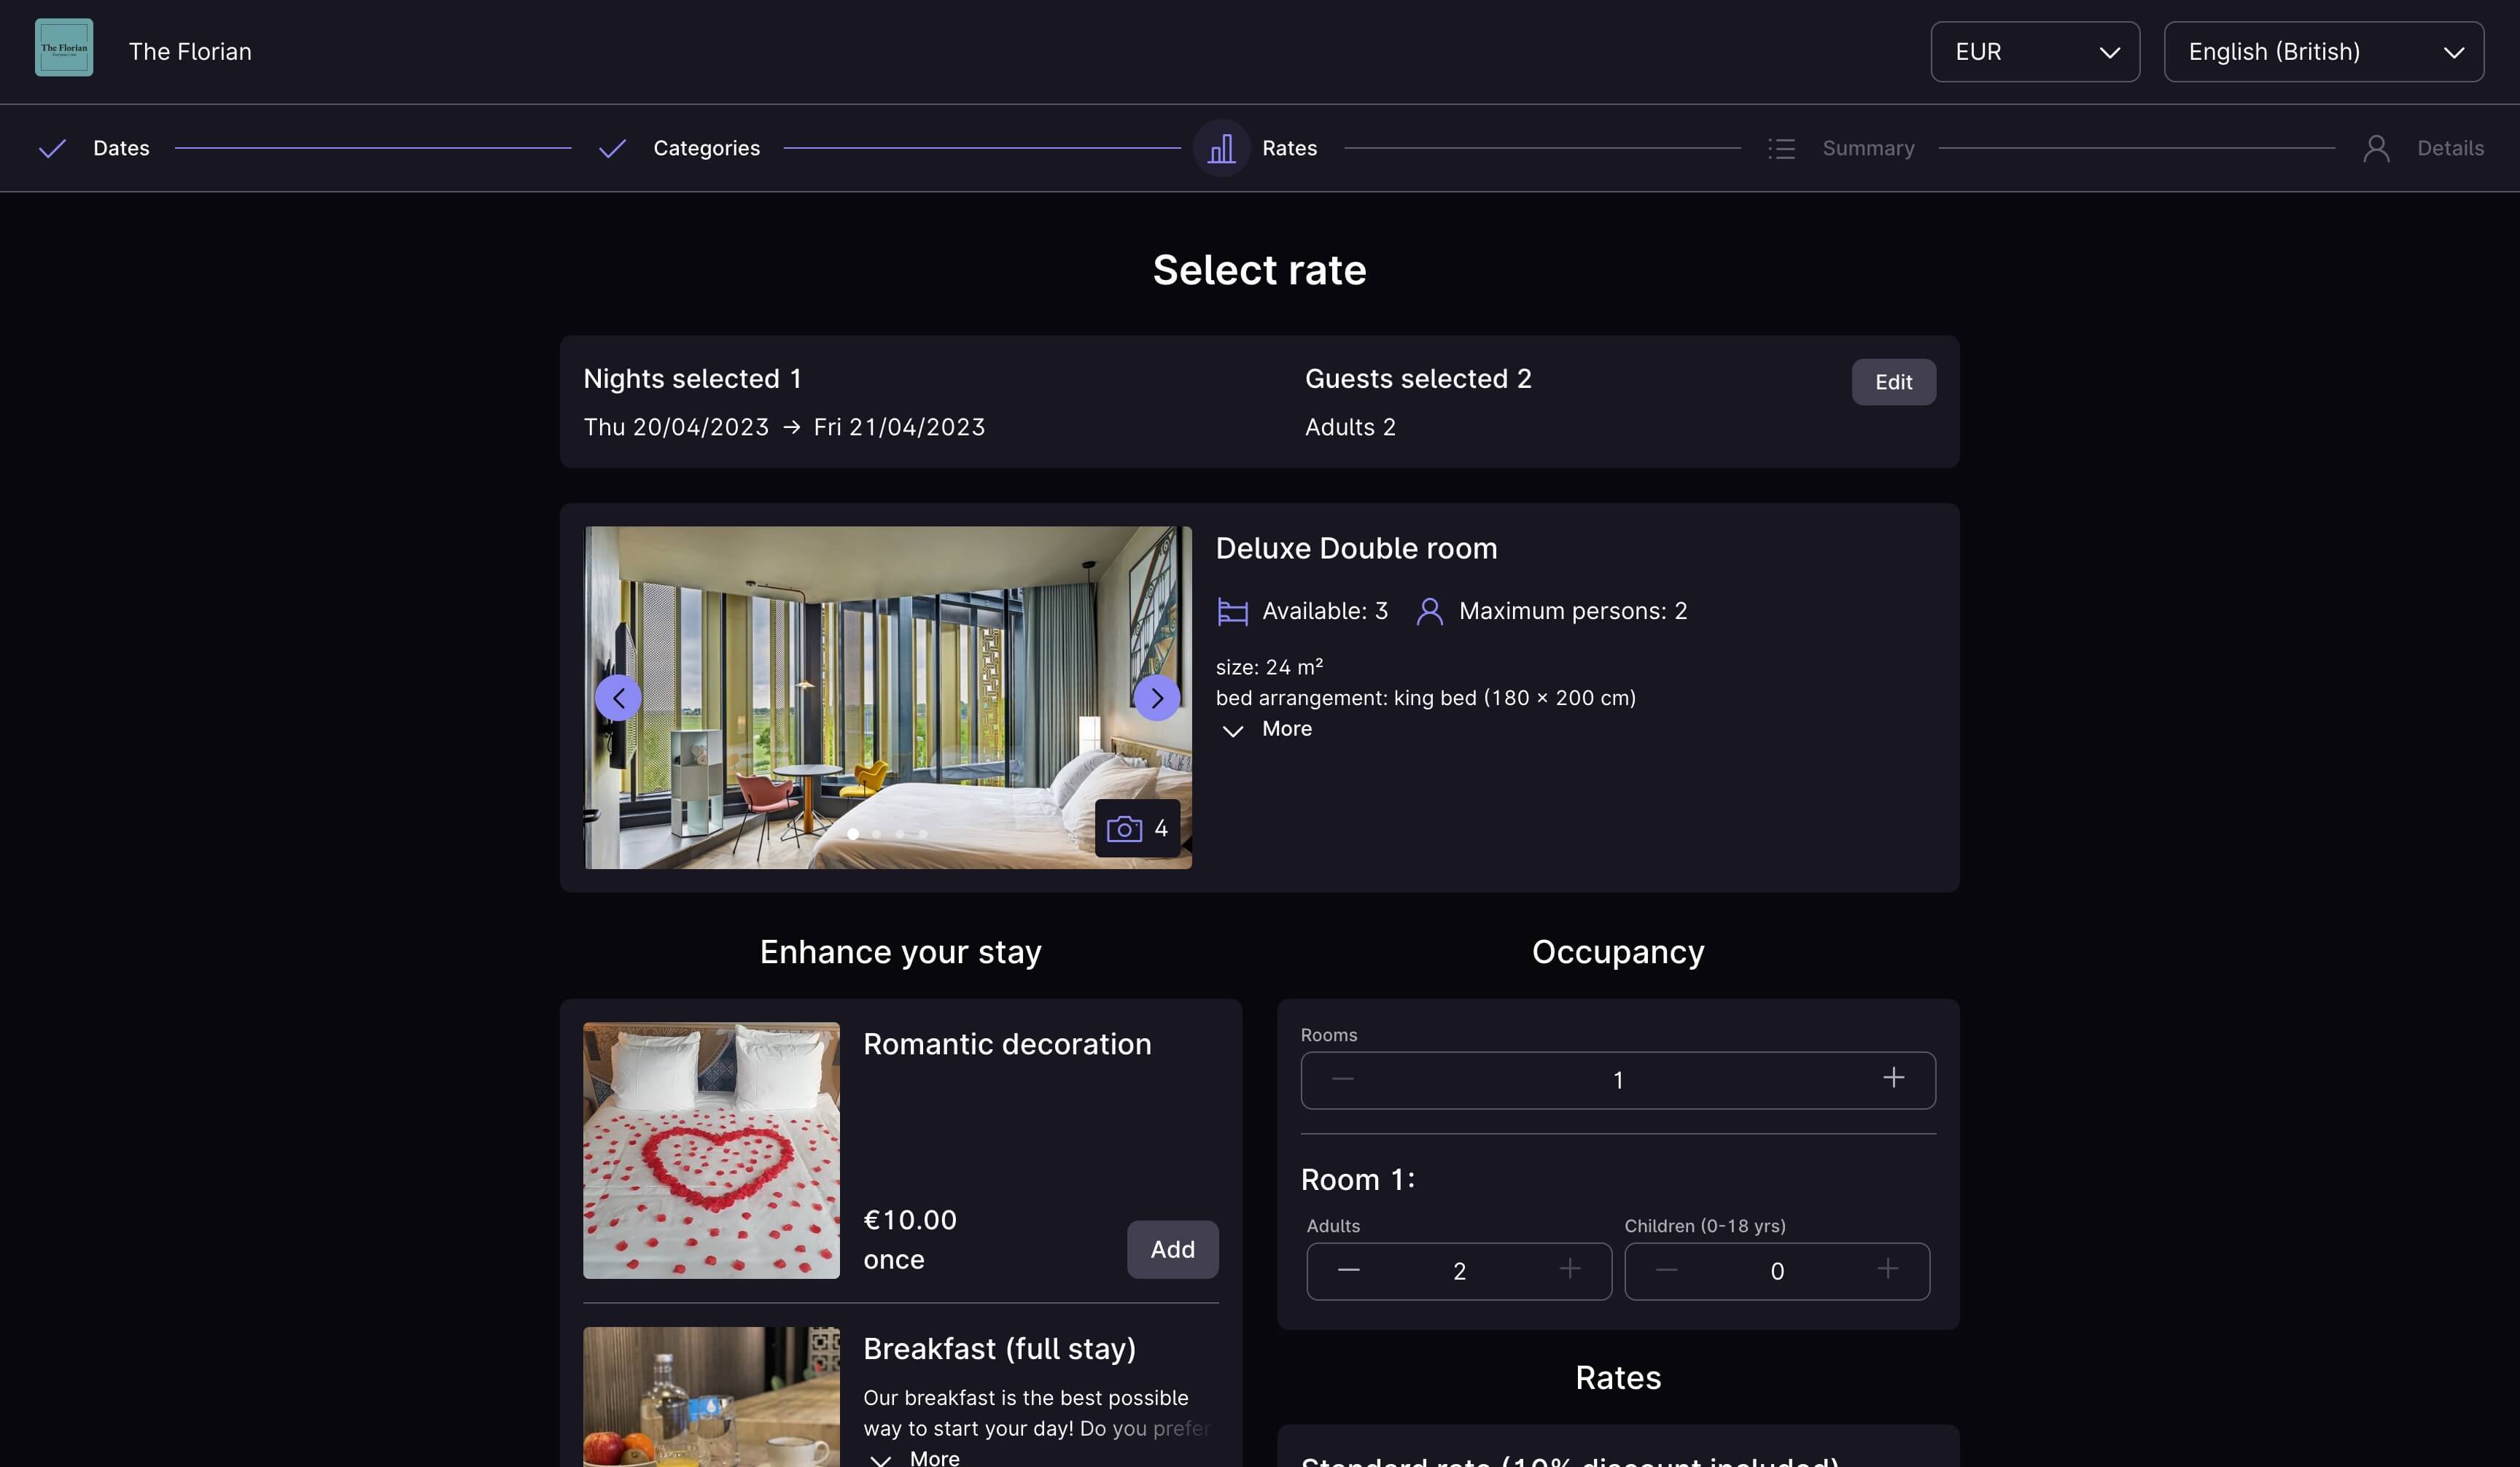Increase number of rooms with plus
The image size is (2520, 1467).
click(x=1893, y=1078)
